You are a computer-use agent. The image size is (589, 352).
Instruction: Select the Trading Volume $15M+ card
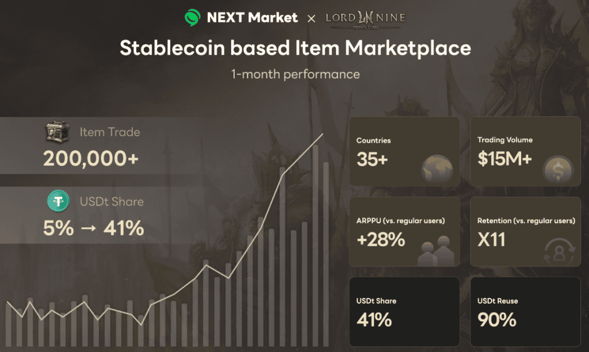tap(525, 151)
